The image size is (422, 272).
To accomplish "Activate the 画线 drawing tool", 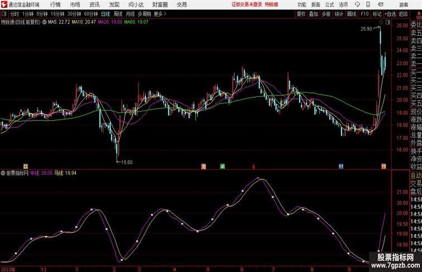I will point(351,14).
